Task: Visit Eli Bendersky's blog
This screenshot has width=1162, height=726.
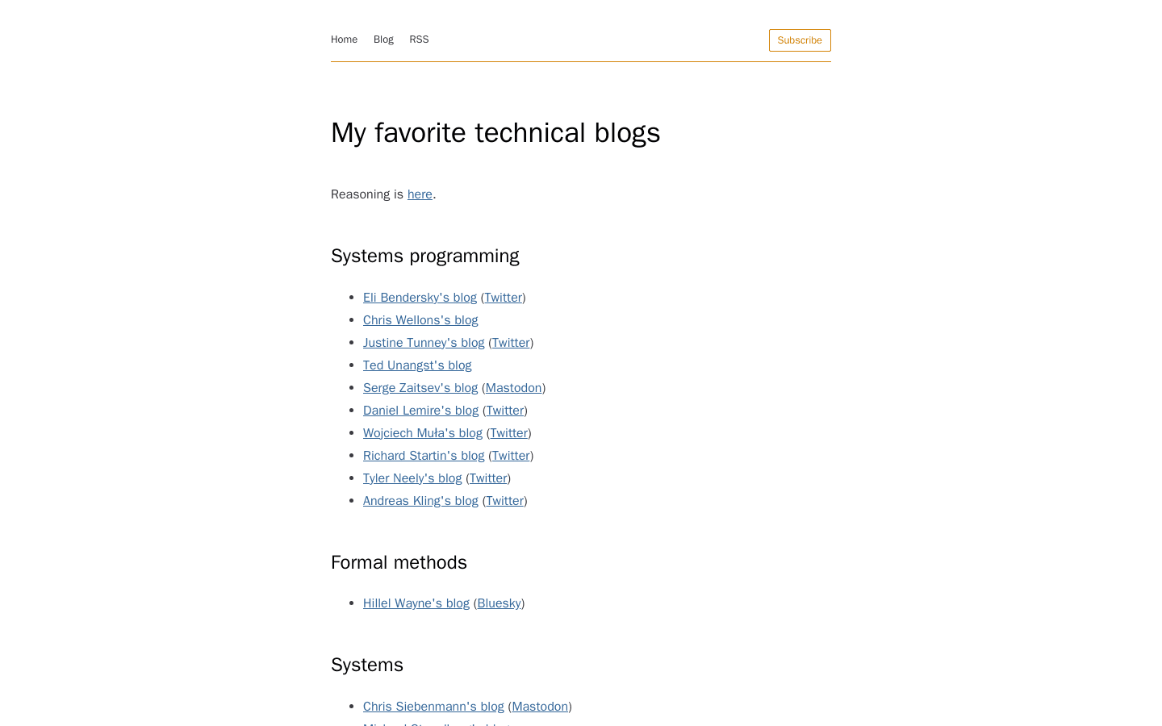Action: coord(420,298)
